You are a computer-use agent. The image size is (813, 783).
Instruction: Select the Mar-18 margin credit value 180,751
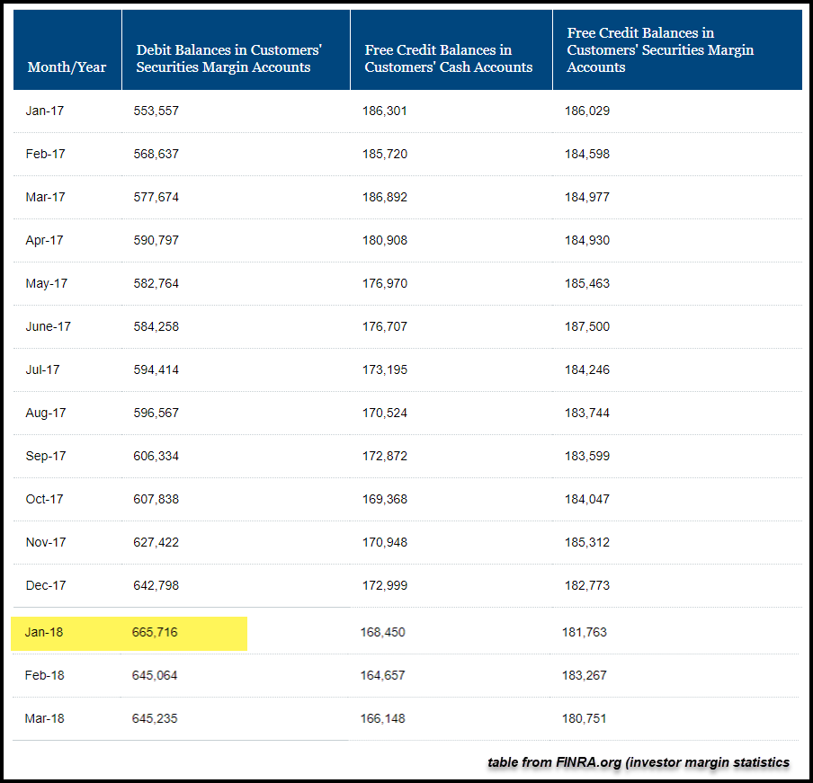click(x=585, y=718)
